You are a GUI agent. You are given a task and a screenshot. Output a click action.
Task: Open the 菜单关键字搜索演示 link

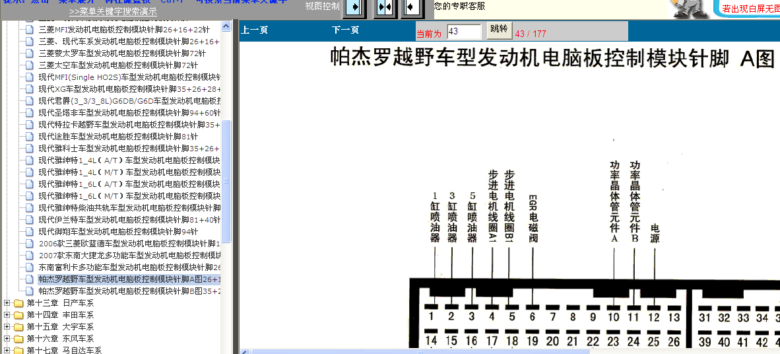coord(113,11)
